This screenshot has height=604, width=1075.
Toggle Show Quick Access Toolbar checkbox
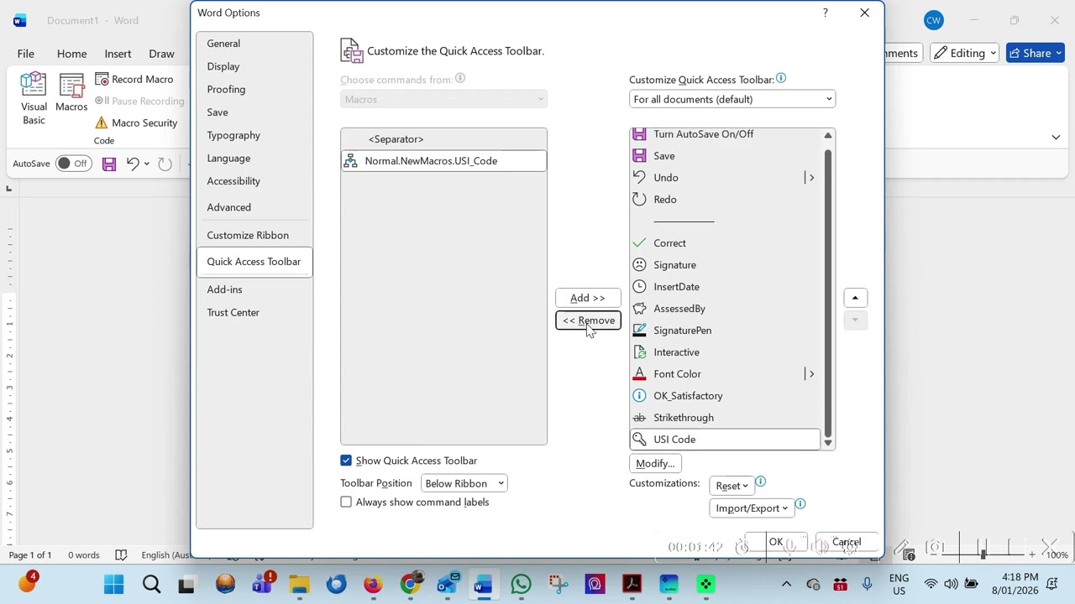click(346, 461)
